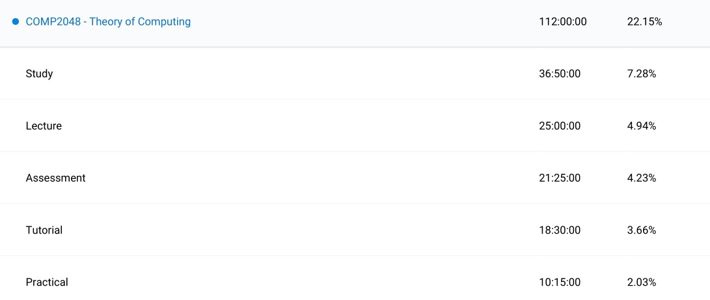Click the 7.28% value for Study
The width and height of the screenshot is (710, 300).
point(641,74)
